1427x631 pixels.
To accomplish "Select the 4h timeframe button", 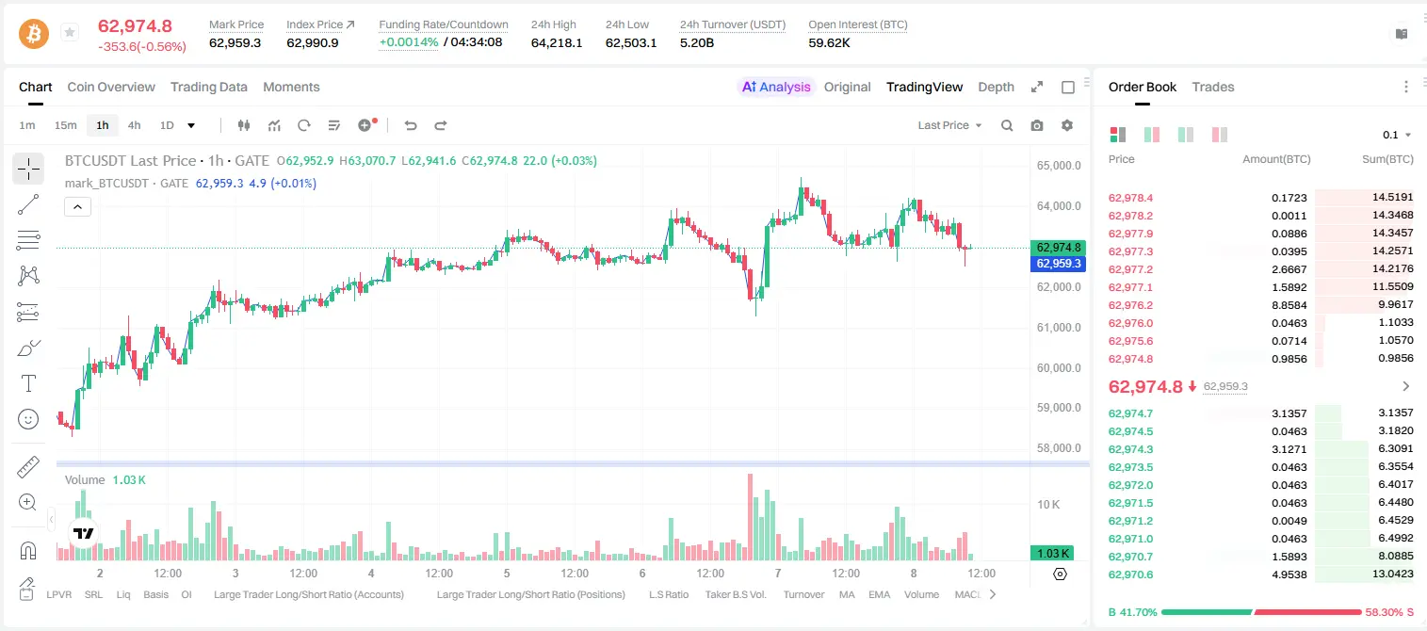I will pos(134,125).
